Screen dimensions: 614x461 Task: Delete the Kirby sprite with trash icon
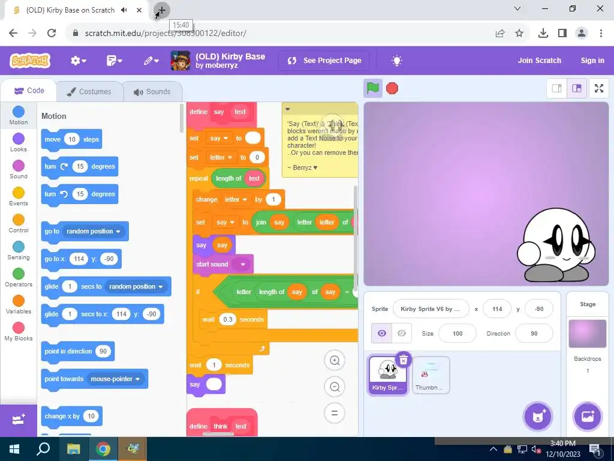(x=404, y=360)
